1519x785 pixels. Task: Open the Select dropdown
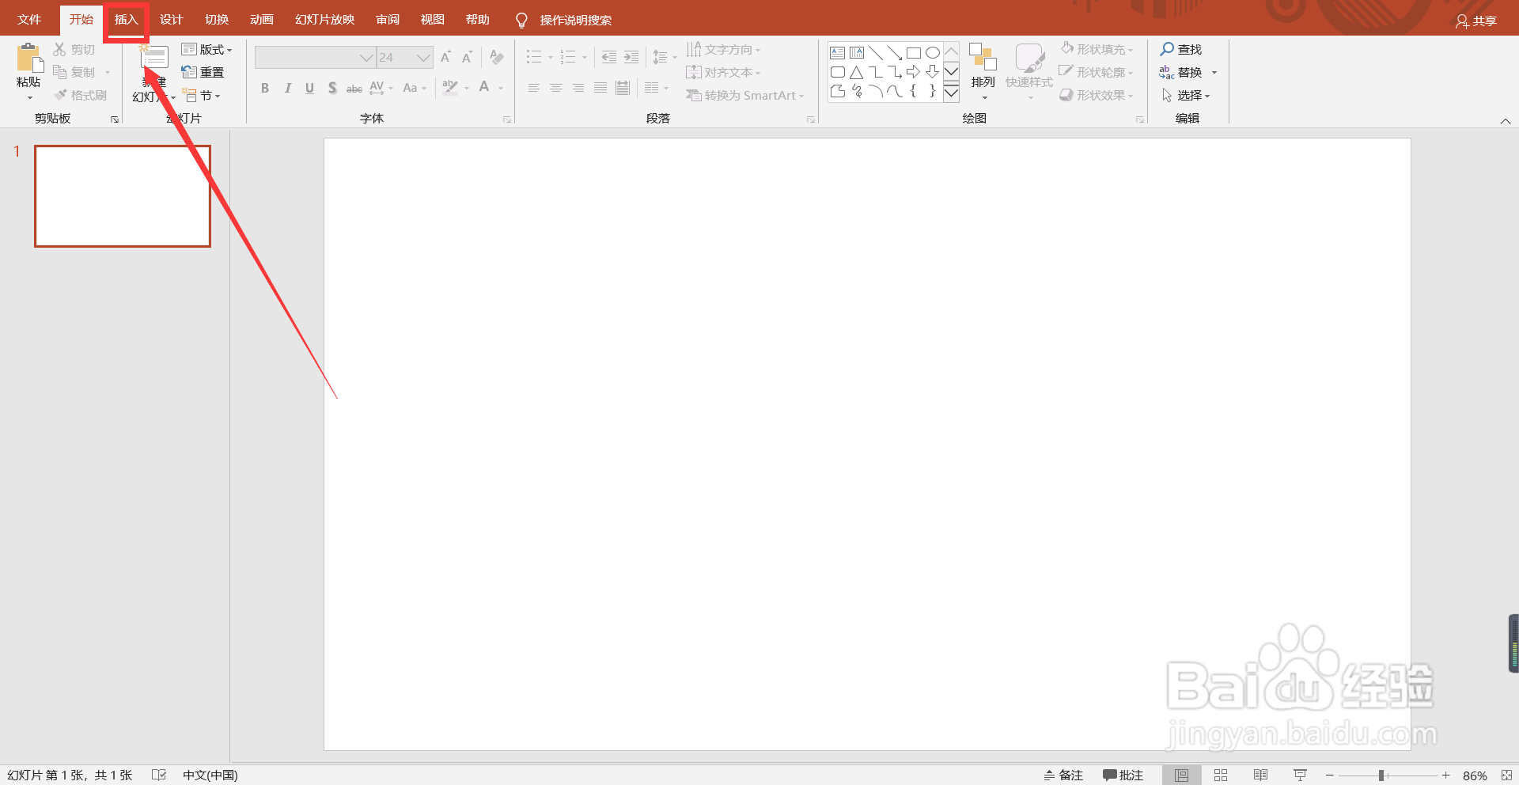pyautogui.click(x=1186, y=95)
